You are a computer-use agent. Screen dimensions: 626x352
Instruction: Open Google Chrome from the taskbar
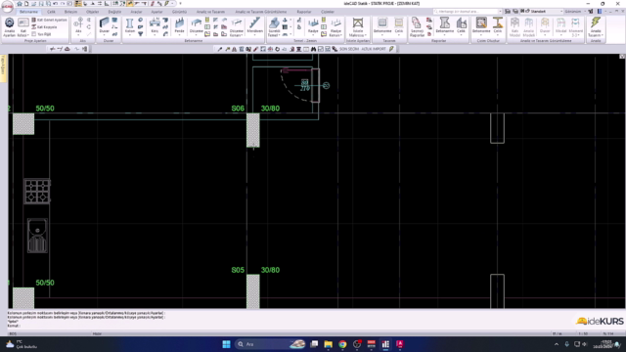tap(342, 344)
